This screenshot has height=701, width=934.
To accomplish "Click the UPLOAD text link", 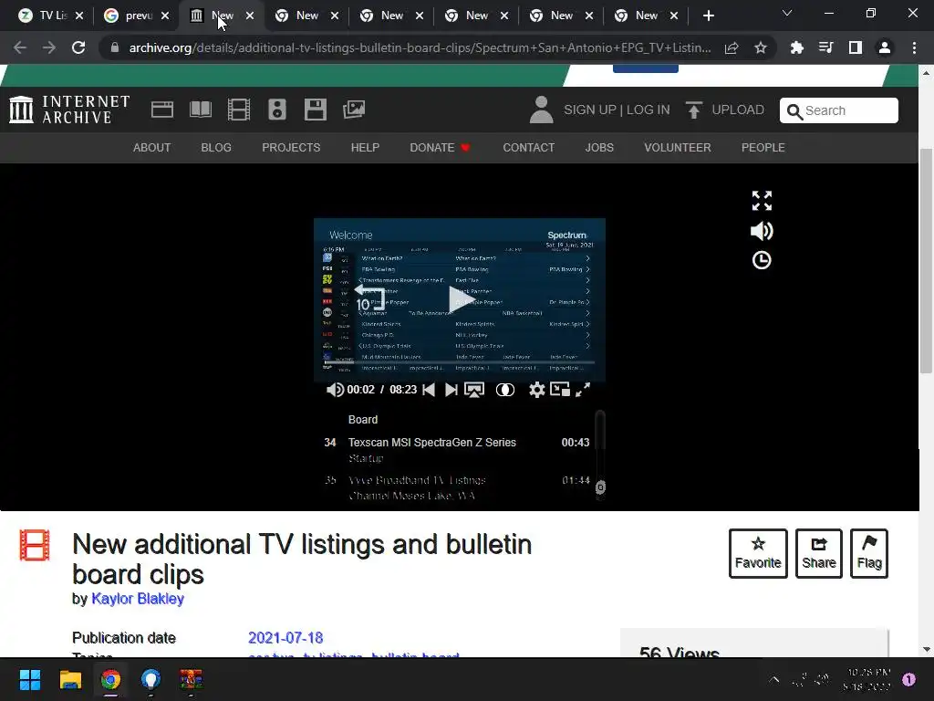I will coord(737,110).
